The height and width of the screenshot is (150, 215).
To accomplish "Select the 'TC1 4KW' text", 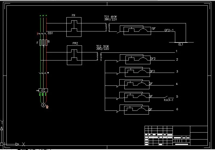I will point(110,17).
